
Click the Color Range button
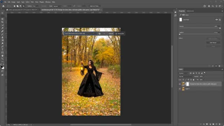pos(213,43)
